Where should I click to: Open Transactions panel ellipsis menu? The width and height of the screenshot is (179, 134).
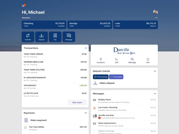(x=86, y=48)
